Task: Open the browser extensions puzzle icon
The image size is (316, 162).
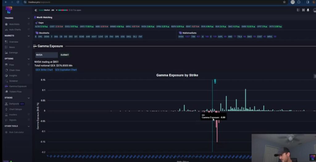Action: (299, 2)
